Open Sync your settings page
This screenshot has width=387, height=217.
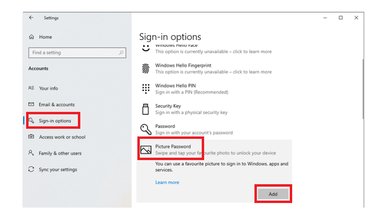(58, 170)
